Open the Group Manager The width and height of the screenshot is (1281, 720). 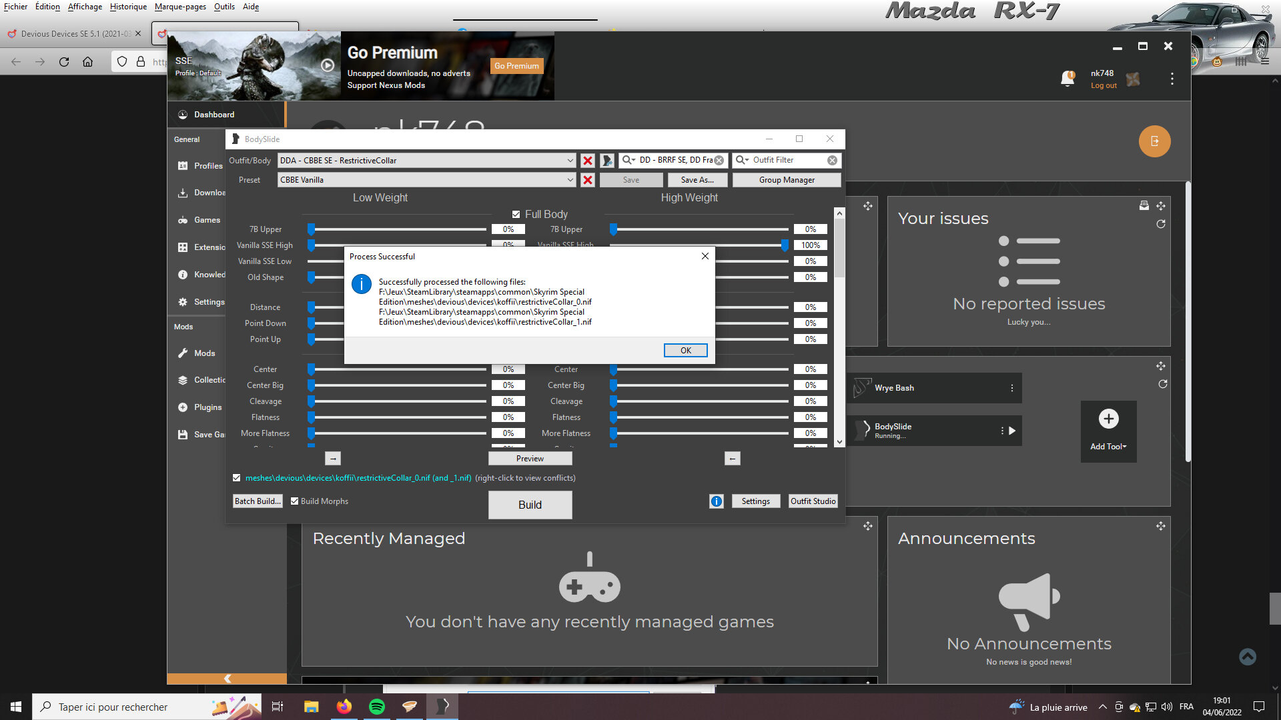[x=787, y=180]
